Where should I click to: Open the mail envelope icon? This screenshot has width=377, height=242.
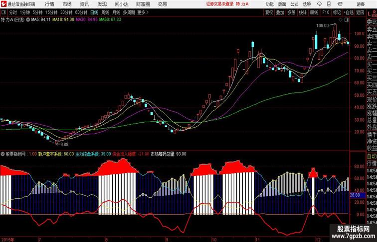(340, 4)
